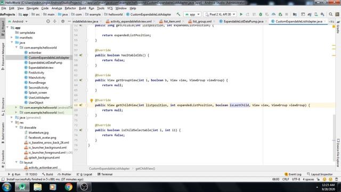The width and height of the screenshot is (341, 192).
Task: Open the Gradle side panel
Action: click(x=338, y=27)
